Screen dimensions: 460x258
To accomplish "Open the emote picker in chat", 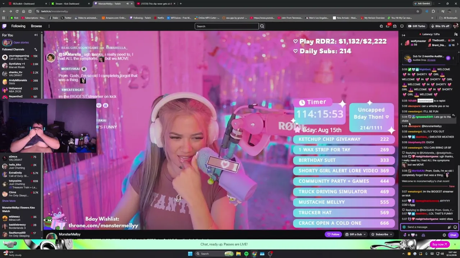I will point(455,227).
